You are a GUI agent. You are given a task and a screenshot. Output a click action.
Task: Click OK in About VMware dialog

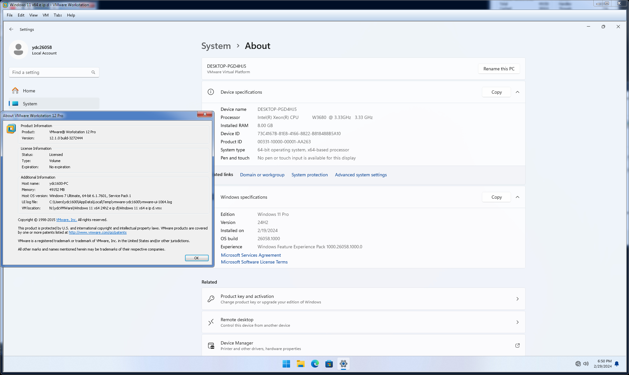click(x=196, y=258)
